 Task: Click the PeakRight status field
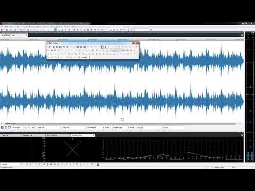[x=123, y=127]
